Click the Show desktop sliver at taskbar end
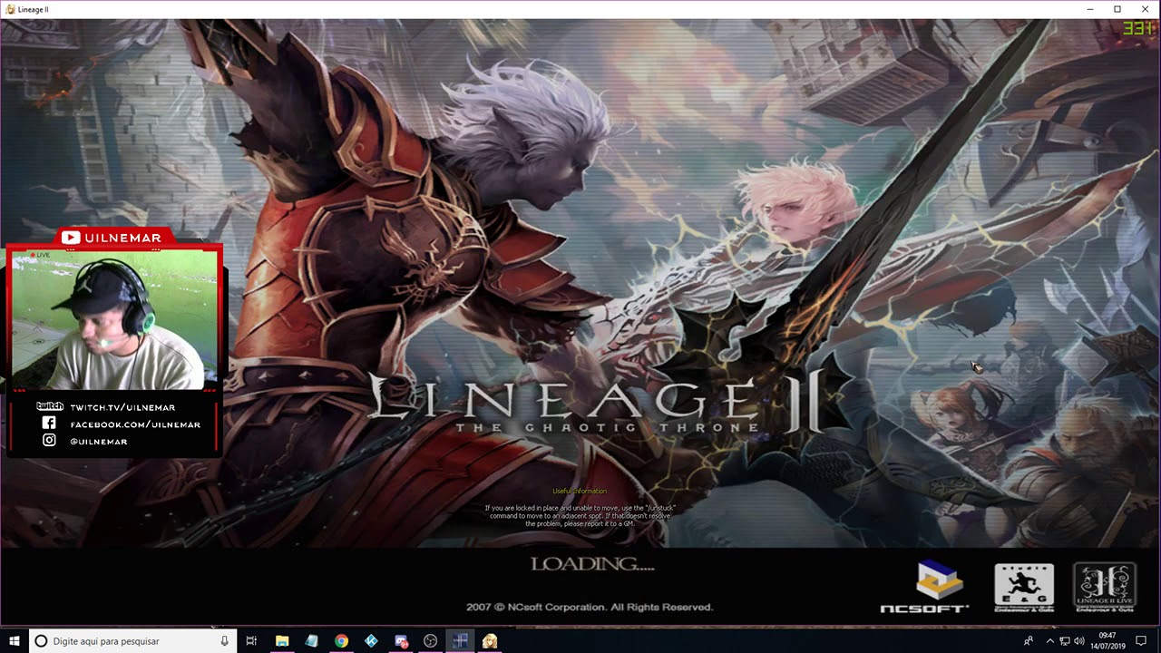The width and height of the screenshot is (1161, 653). click(1158, 640)
